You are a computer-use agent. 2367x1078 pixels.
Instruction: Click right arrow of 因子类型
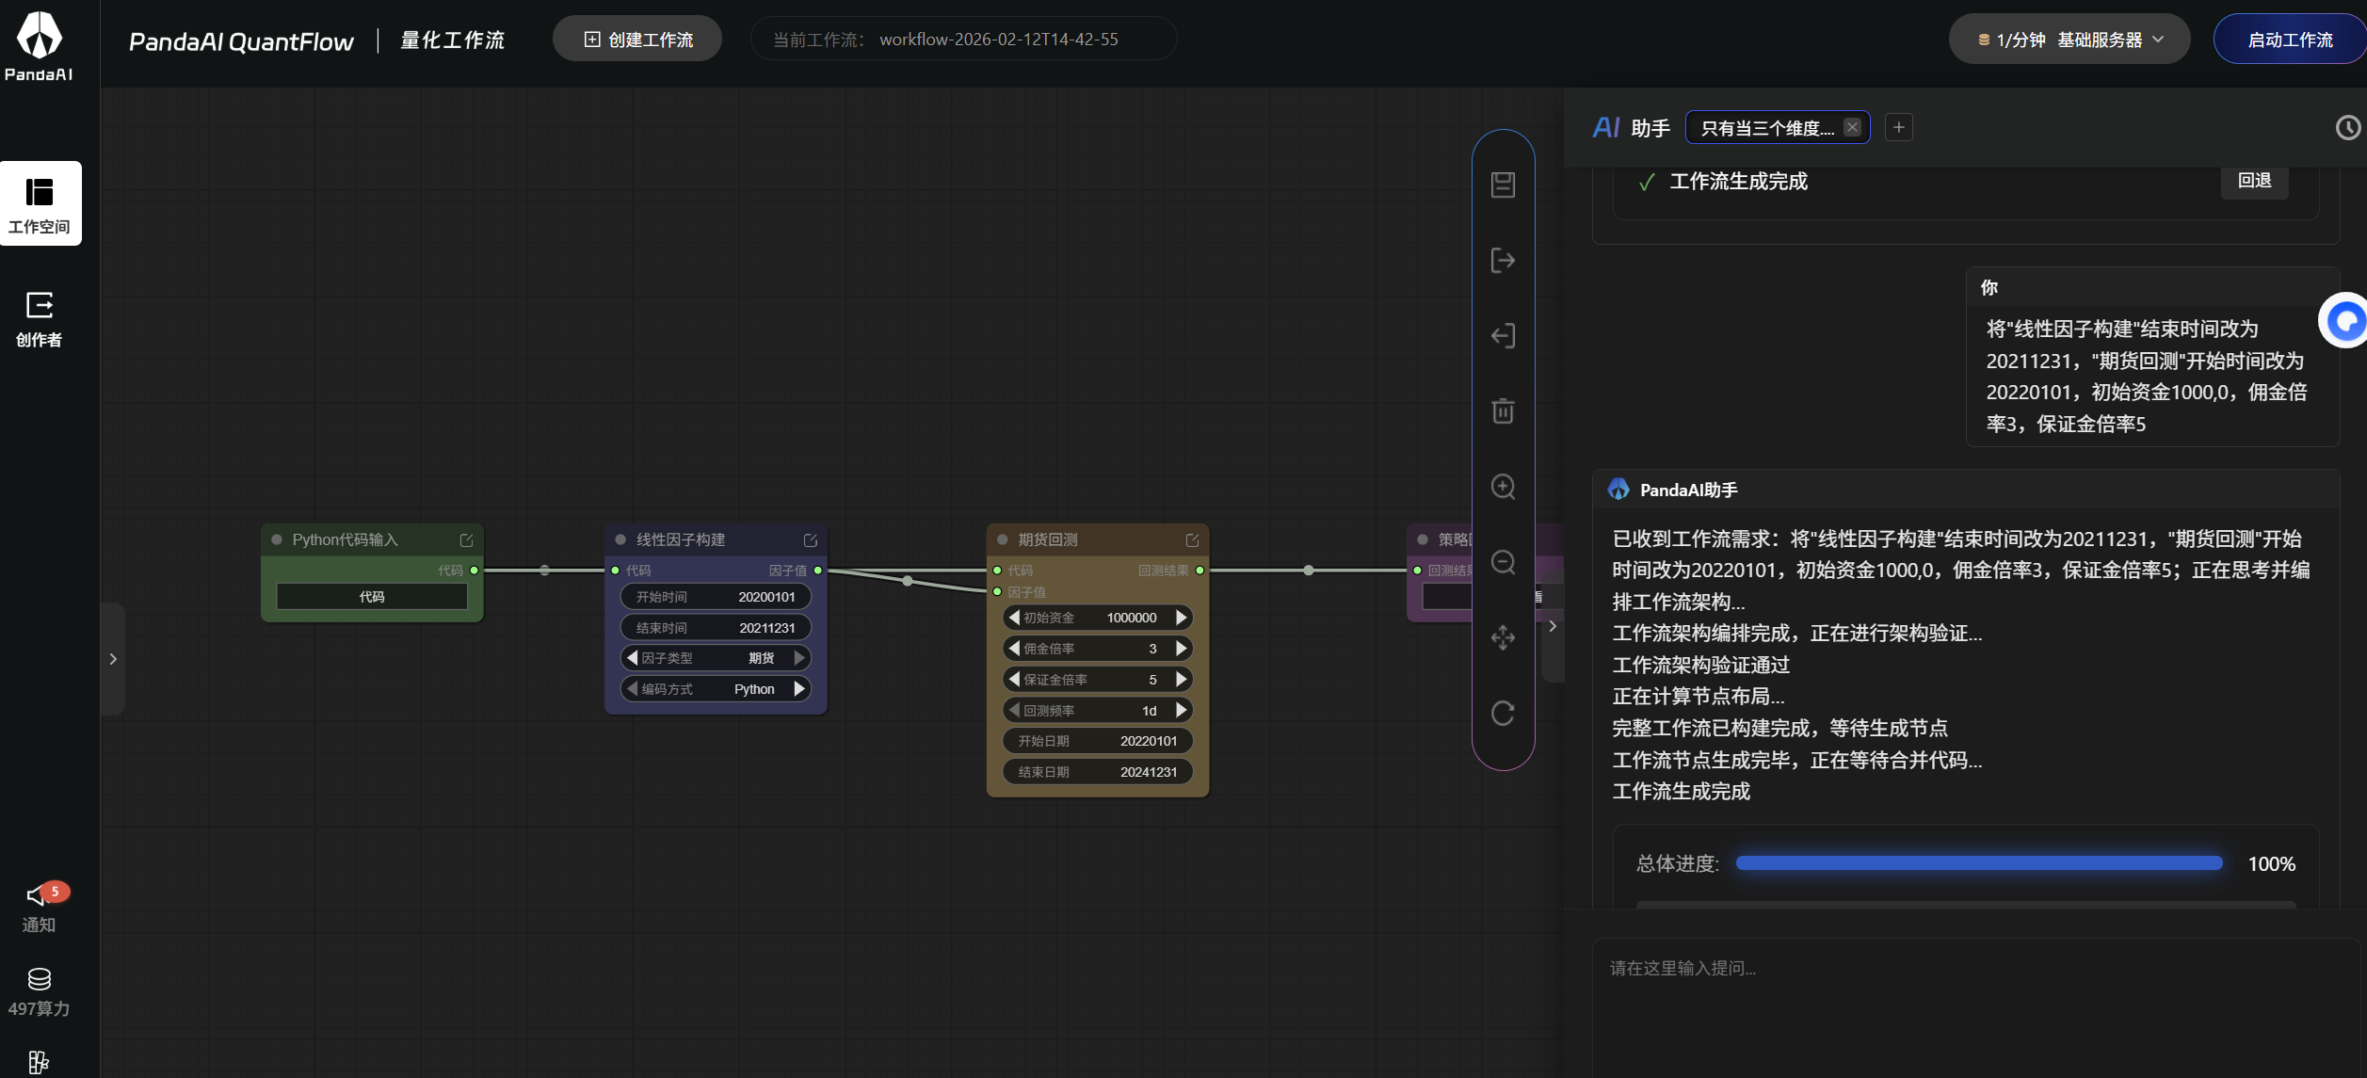(x=799, y=658)
